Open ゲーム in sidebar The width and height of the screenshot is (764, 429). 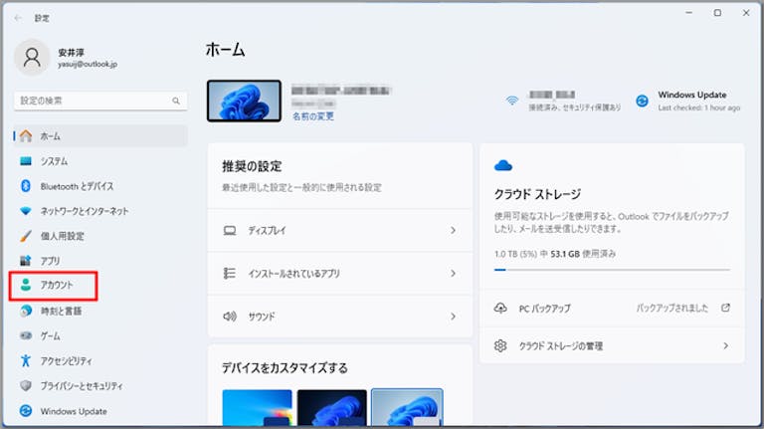(100, 335)
